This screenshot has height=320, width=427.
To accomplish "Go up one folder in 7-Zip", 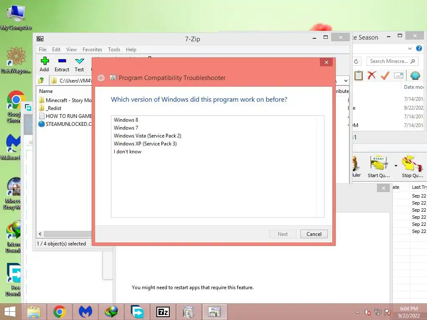I will pos(41,80).
